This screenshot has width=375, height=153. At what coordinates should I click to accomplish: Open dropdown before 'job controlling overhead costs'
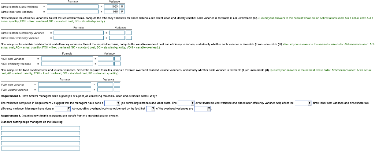coord(63,109)
